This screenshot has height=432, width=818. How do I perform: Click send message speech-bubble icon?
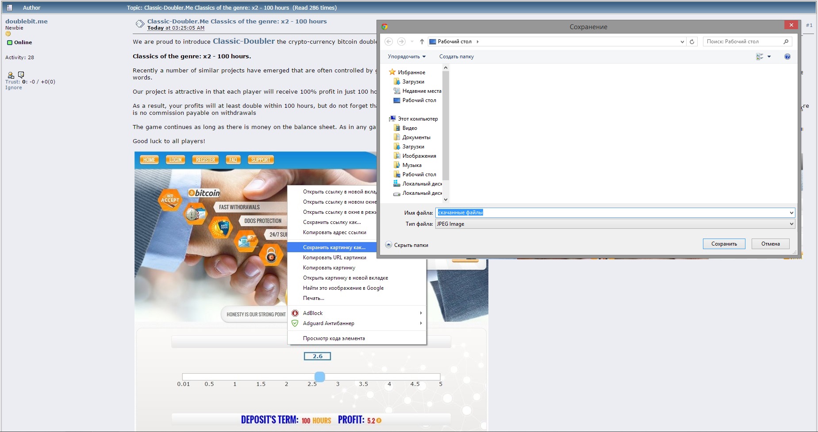point(21,75)
